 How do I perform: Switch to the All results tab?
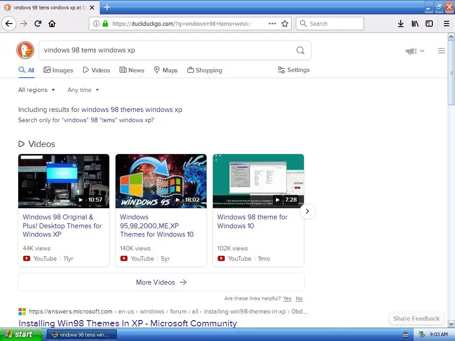[26, 70]
